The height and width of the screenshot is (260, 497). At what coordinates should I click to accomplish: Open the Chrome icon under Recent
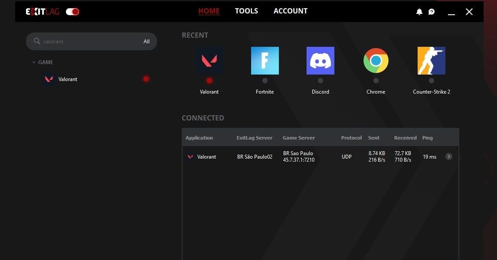coord(376,61)
